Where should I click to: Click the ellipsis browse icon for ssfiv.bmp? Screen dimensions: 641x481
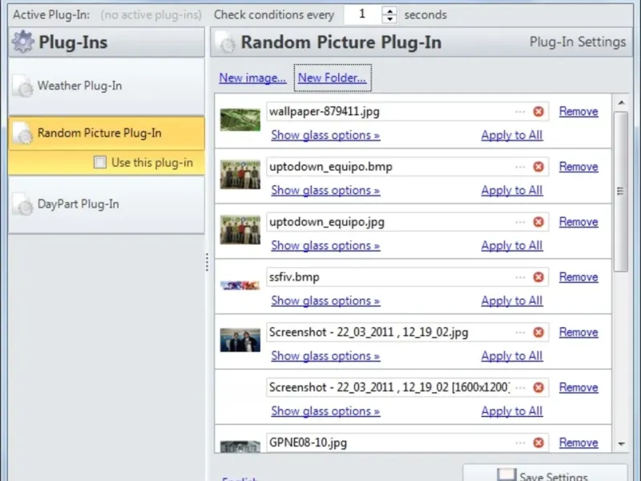pyautogui.click(x=520, y=277)
